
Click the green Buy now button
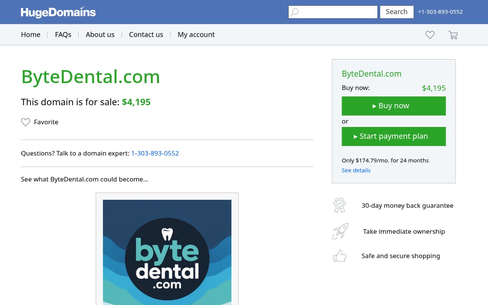pyautogui.click(x=393, y=106)
